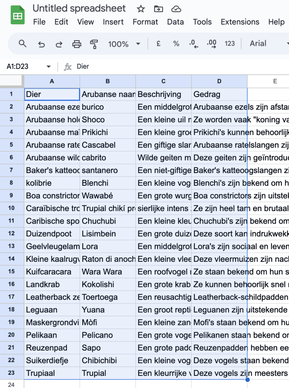Expand the name box range dropdown
This screenshot has width=289, height=388.
point(49,67)
